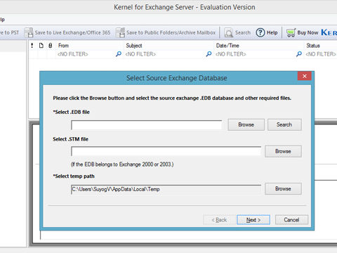This screenshot has height=253, width=337.
Task: Click the Next button in dialog
Action: (x=253, y=220)
